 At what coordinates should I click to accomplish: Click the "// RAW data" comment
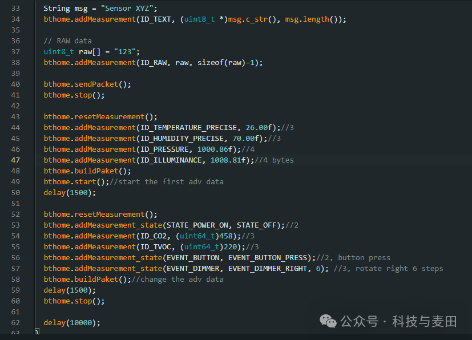pyautogui.click(x=67, y=41)
